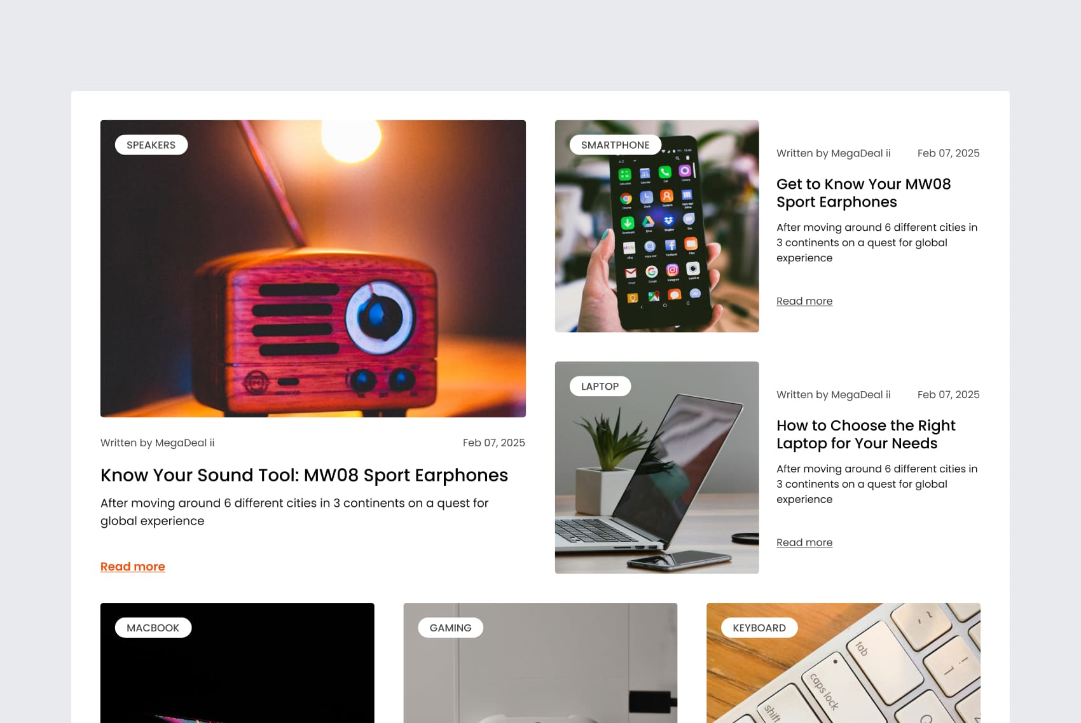
Task: Open title Know Your Sound Tool: MW08 Sport Earphones
Action: point(305,476)
